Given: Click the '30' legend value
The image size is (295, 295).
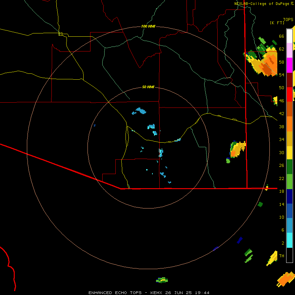Looking at the screenshot, I should point(282,152).
